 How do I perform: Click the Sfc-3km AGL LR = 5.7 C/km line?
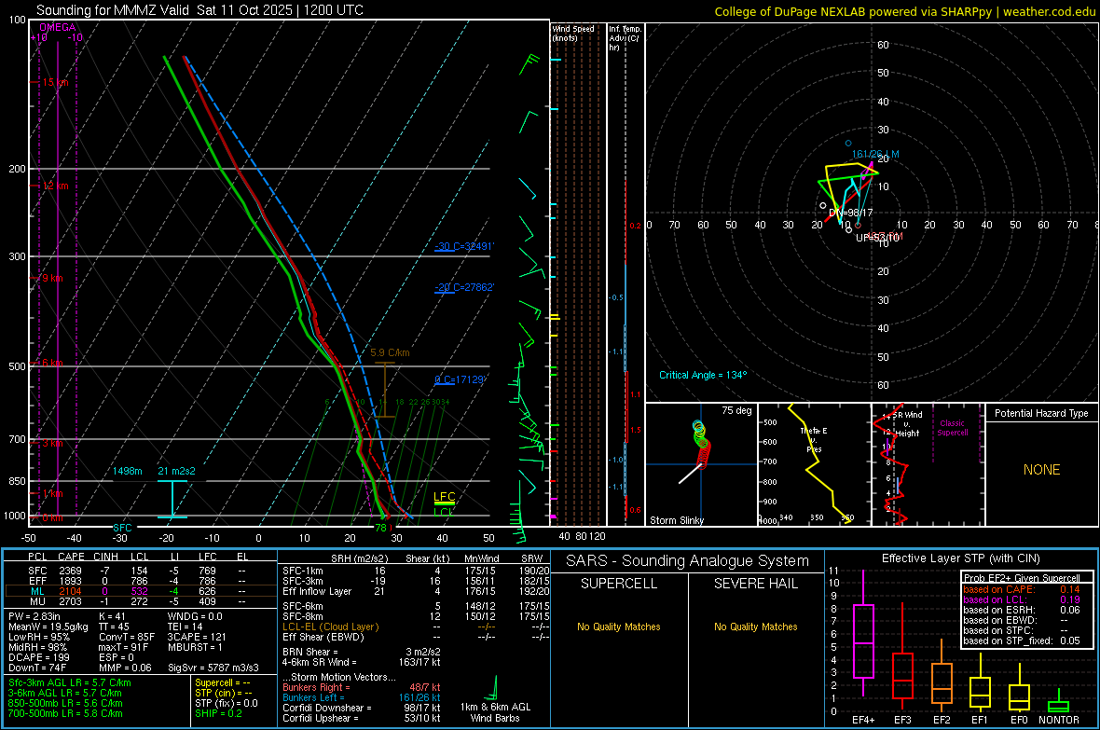click(70, 682)
